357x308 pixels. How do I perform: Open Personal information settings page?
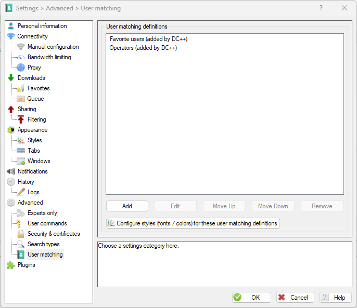pyautogui.click(x=42, y=26)
